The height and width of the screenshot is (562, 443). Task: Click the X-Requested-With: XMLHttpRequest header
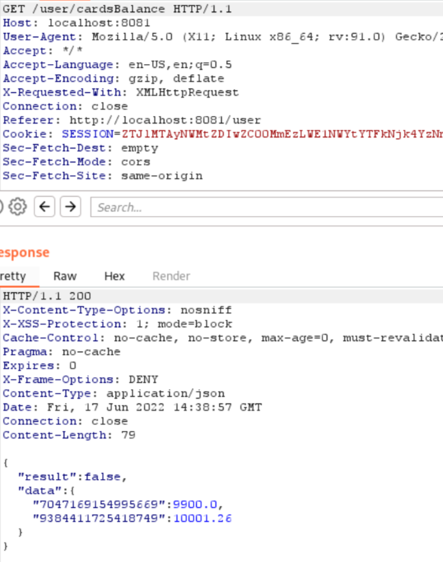pos(121,92)
